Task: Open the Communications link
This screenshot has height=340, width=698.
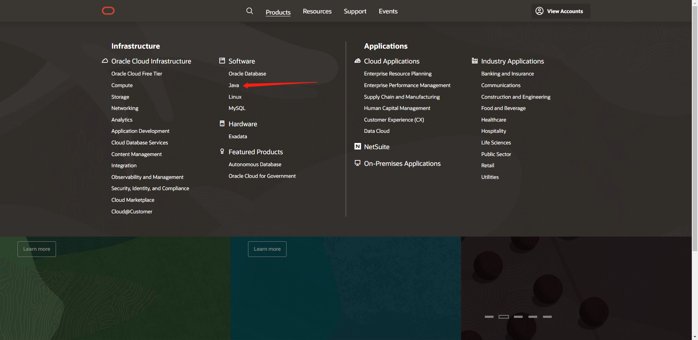Action: pos(501,85)
